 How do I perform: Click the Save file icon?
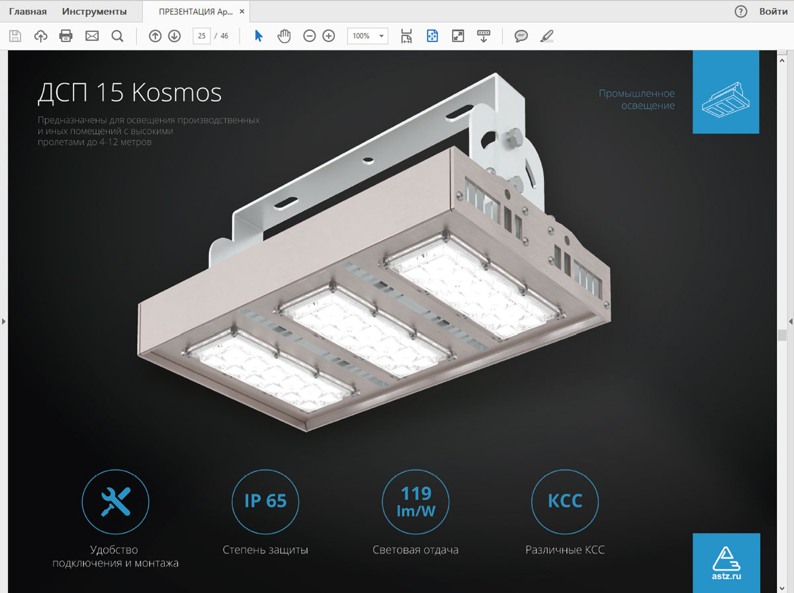(x=15, y=36)
